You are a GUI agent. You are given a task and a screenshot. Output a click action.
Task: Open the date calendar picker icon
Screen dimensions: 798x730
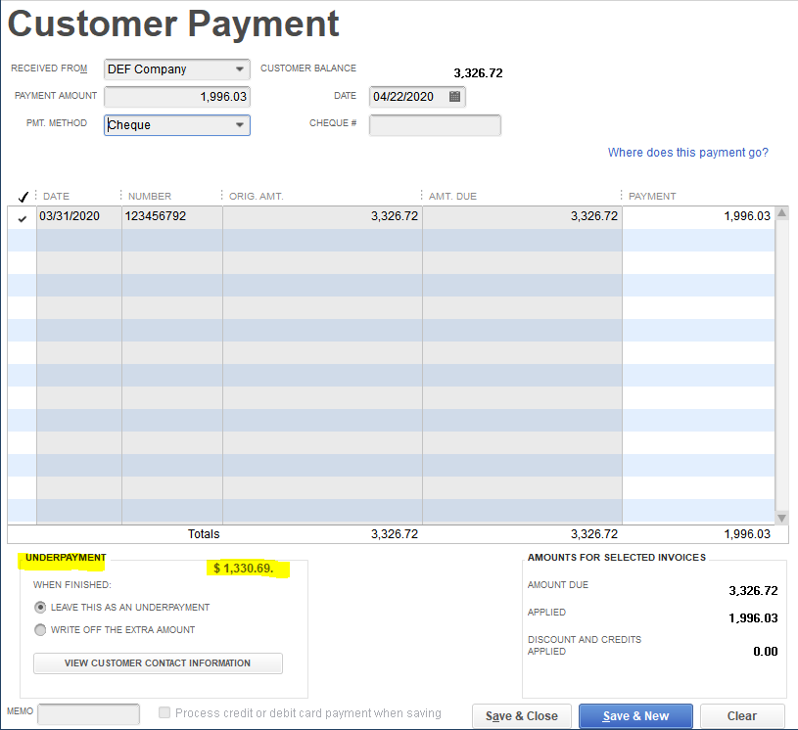[454, 97]
